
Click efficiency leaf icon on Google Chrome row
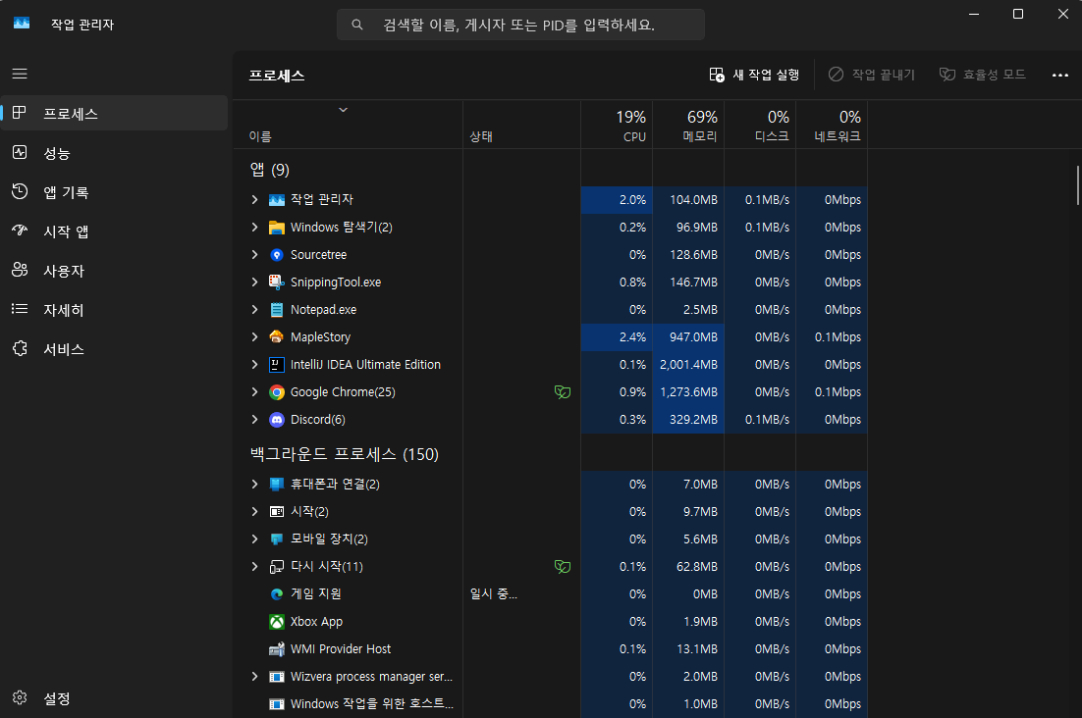[563, 392]
